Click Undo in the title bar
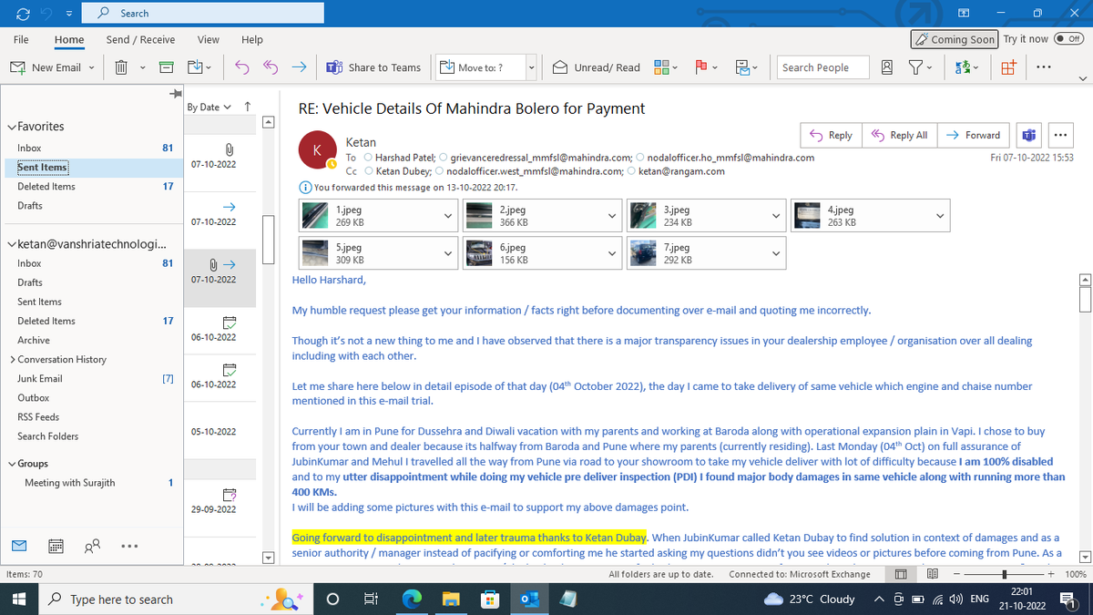Image resolution: width=1093 pixels, height=615 pixels. [x=48, y=13]
